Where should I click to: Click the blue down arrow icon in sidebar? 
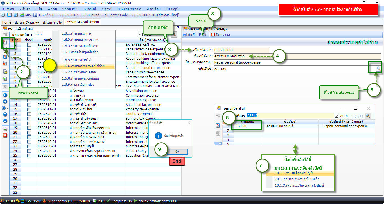point(5,121)
